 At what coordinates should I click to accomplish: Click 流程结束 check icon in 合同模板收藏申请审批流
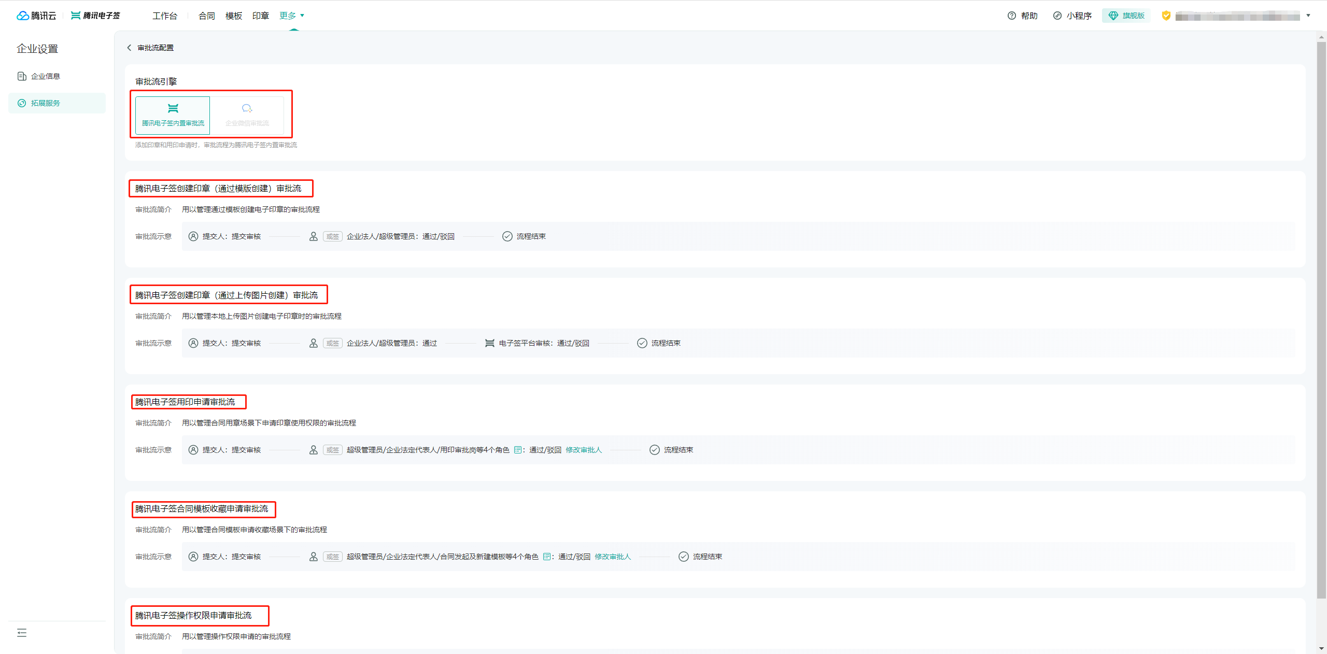684,557
